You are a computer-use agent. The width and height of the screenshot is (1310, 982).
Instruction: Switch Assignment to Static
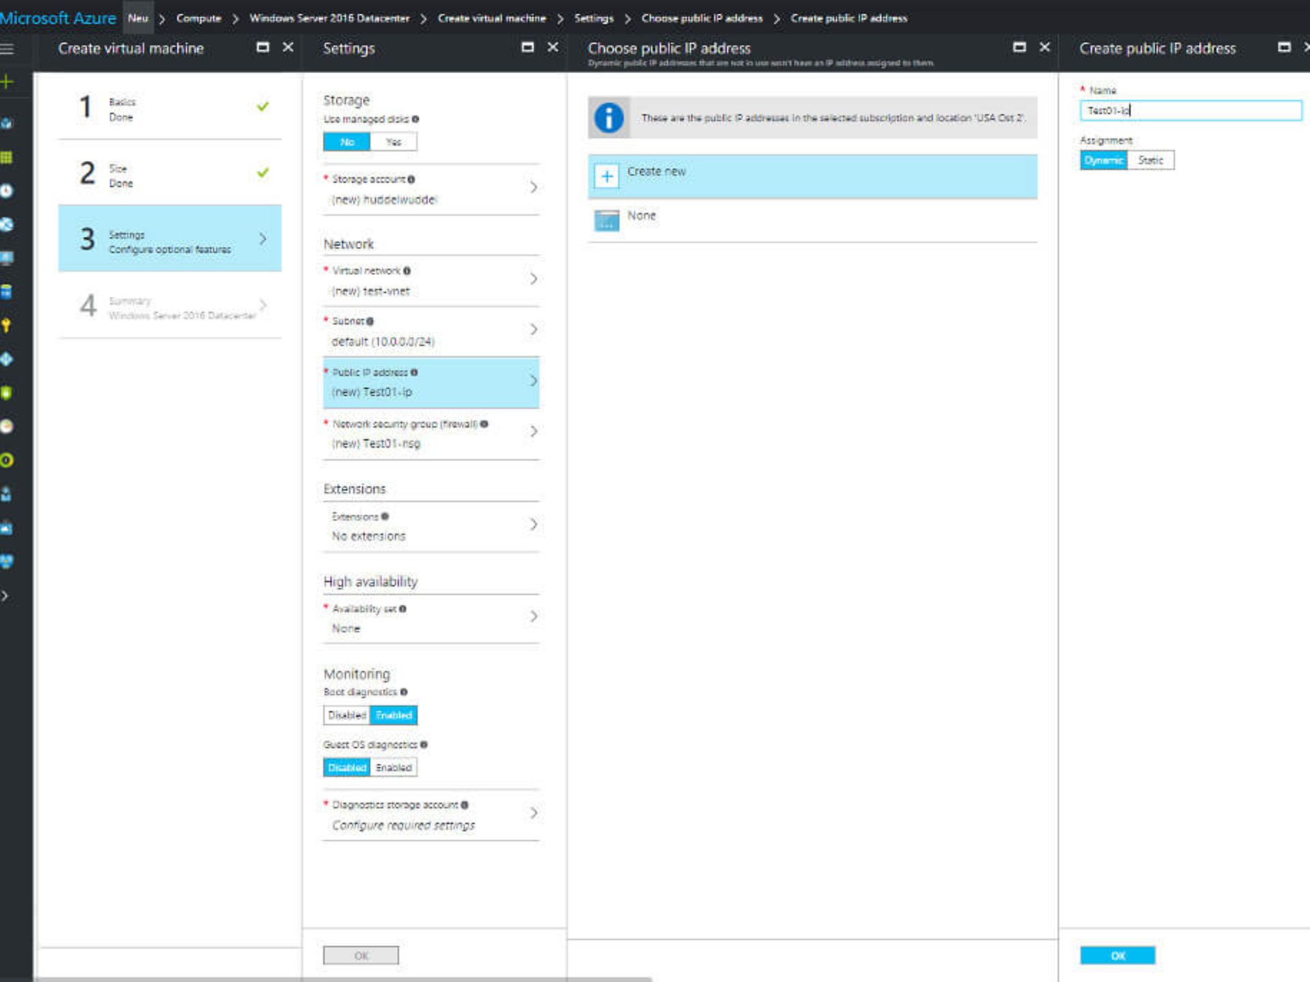[x=1150, y=160]
